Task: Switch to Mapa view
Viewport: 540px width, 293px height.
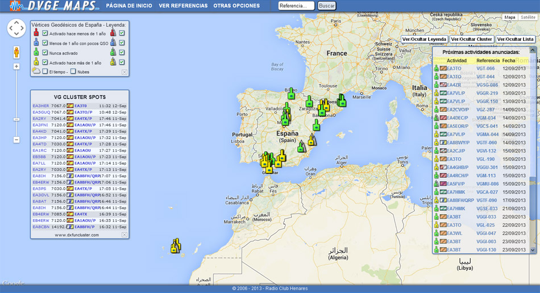Action: (x=510, y=17)
